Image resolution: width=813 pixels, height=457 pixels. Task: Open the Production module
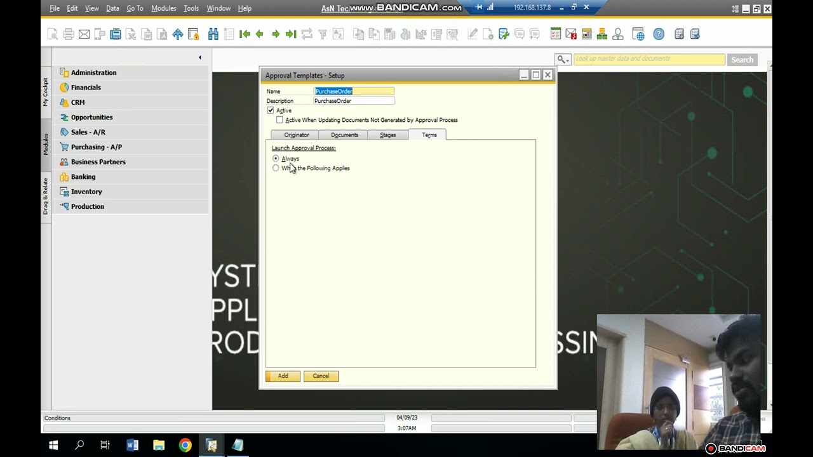(87, 206)
